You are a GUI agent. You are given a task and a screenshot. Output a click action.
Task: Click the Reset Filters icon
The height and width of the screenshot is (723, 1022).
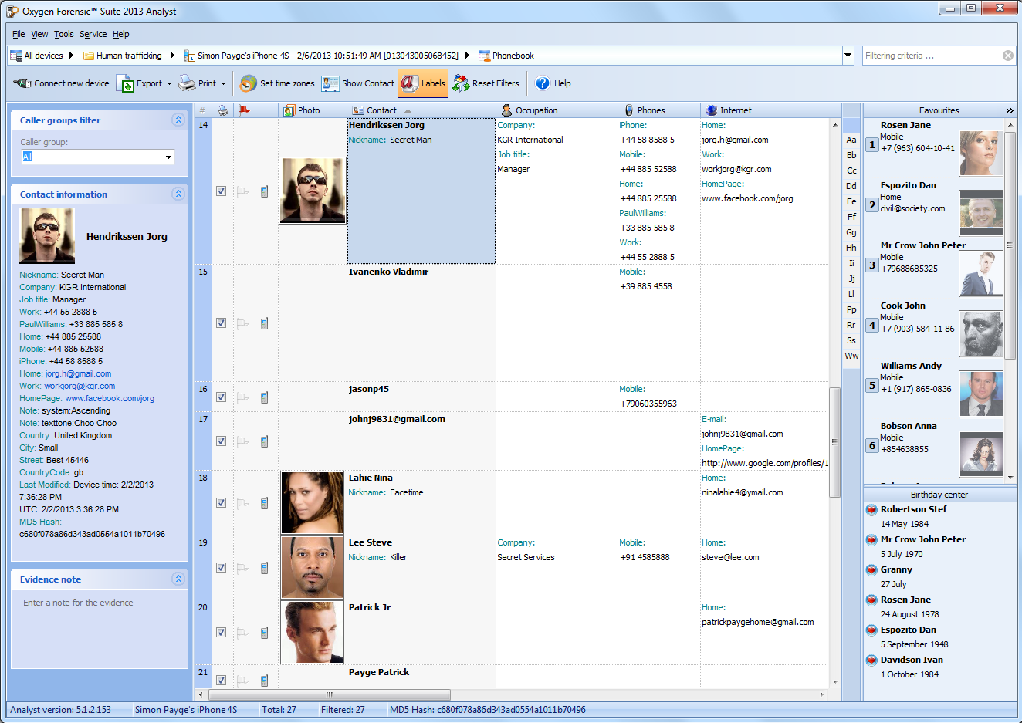coord(461,83)
